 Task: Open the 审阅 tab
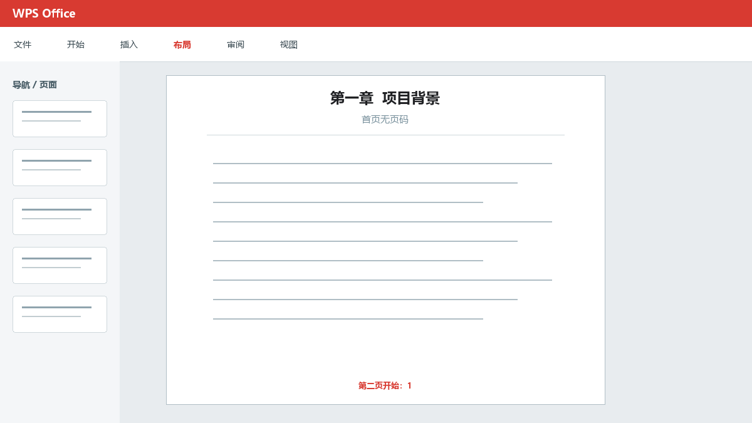[x=236, y=44]
